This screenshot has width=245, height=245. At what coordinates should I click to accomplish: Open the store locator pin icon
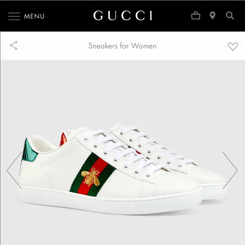[212, 16]
